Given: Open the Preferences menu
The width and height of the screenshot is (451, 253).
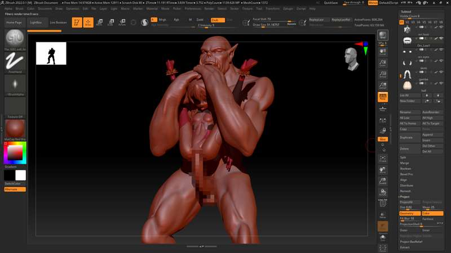Looking at the screenshot, I should click(x=192, y=9).
